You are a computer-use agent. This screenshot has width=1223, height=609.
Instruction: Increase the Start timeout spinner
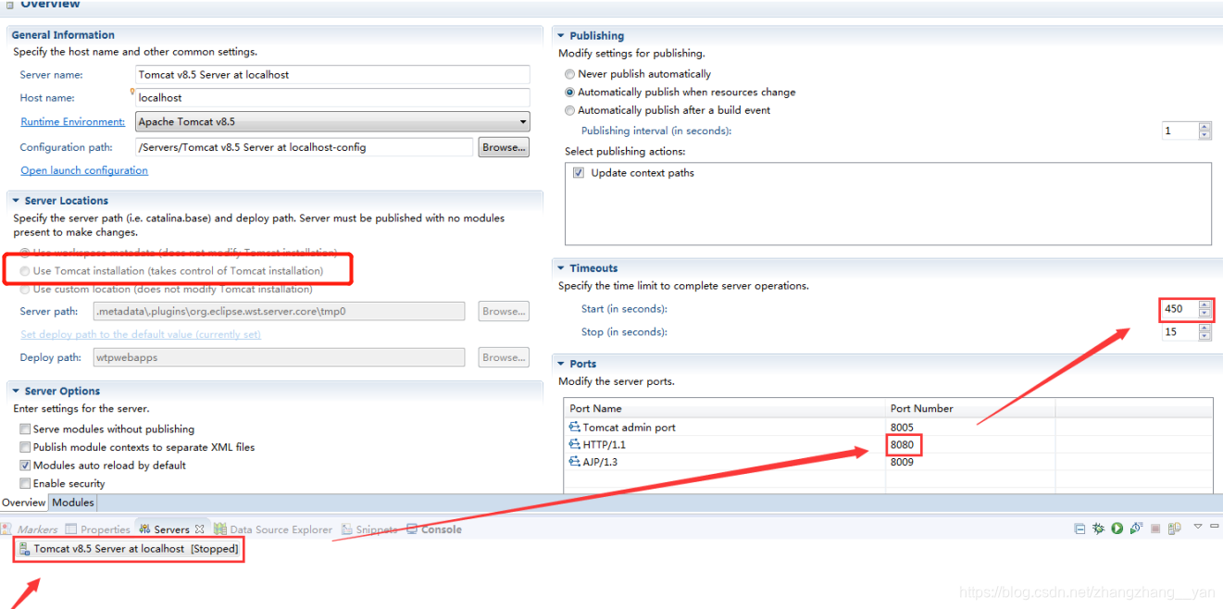[x=1204, y=304]
